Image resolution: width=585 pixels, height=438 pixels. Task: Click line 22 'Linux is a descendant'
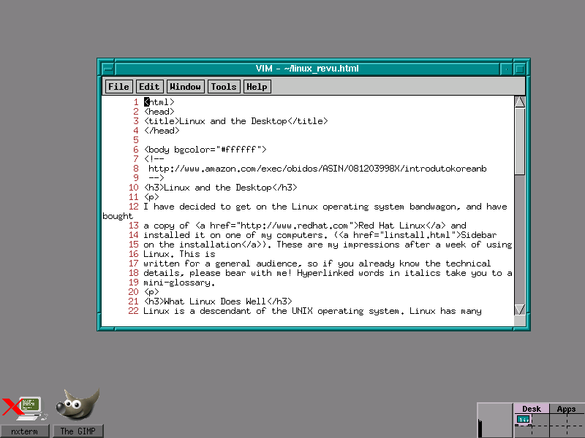(313, 311)
